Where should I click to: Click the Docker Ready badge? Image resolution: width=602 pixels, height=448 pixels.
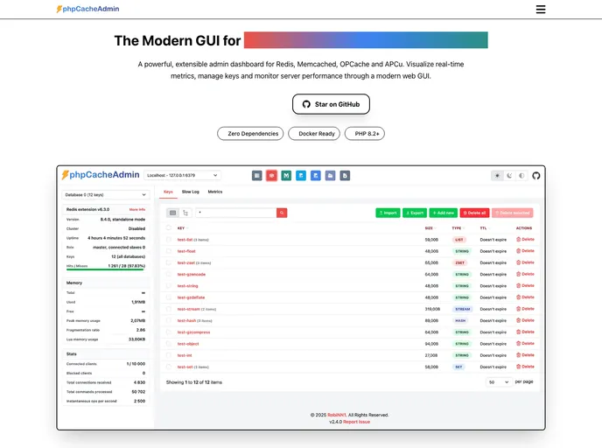[x=314, y=134]
